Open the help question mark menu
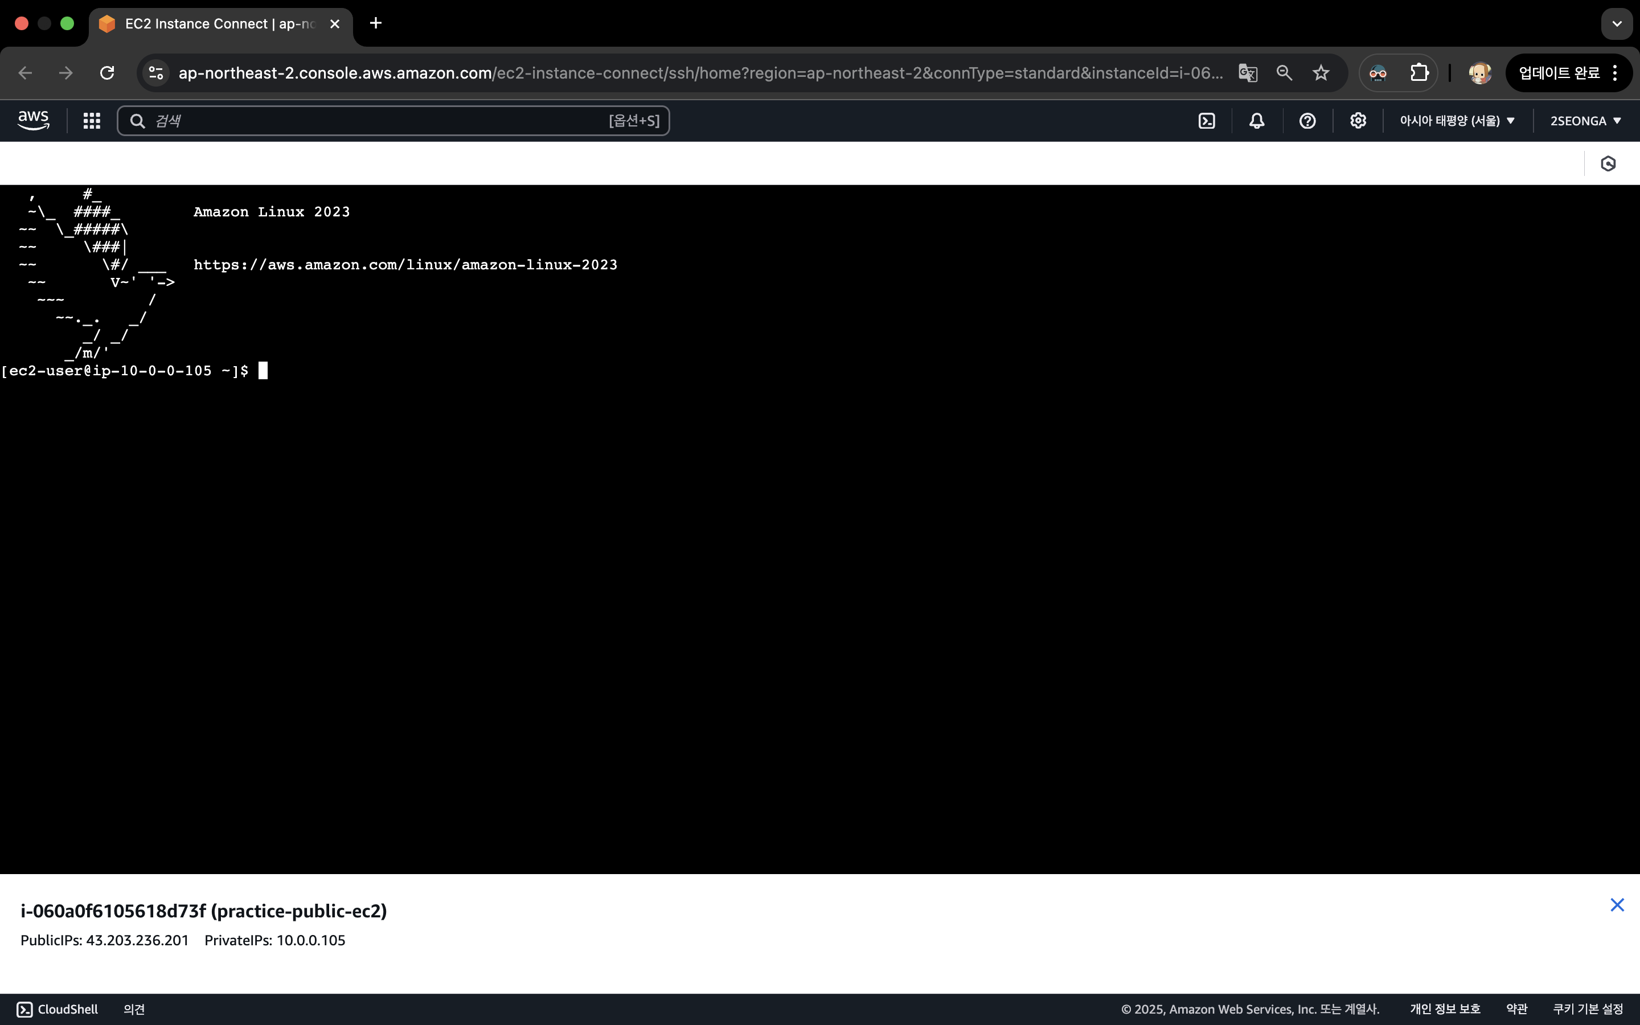 click(1307, 121)
